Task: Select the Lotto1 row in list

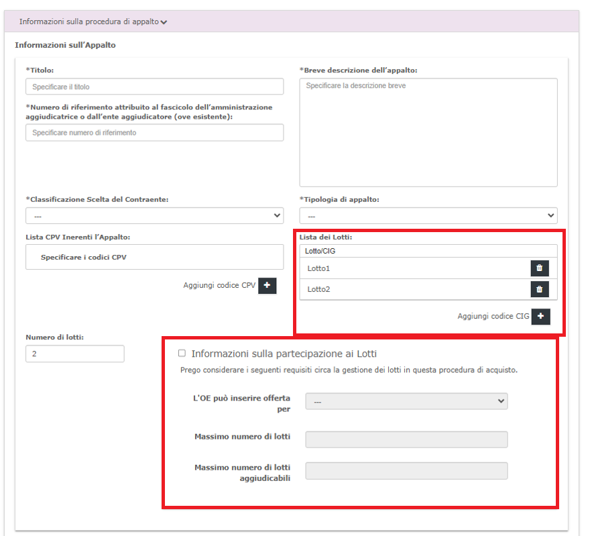Action: tap(402, 268)
